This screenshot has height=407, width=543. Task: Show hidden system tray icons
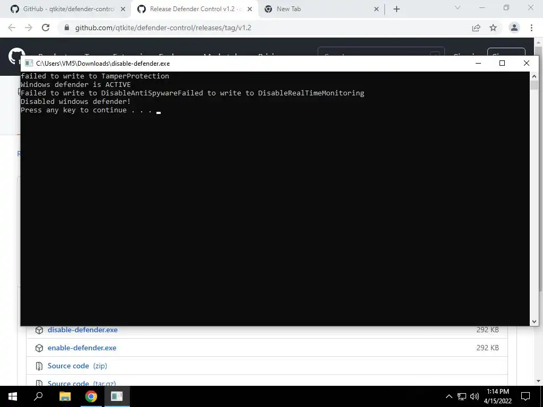tap(449, 396)
